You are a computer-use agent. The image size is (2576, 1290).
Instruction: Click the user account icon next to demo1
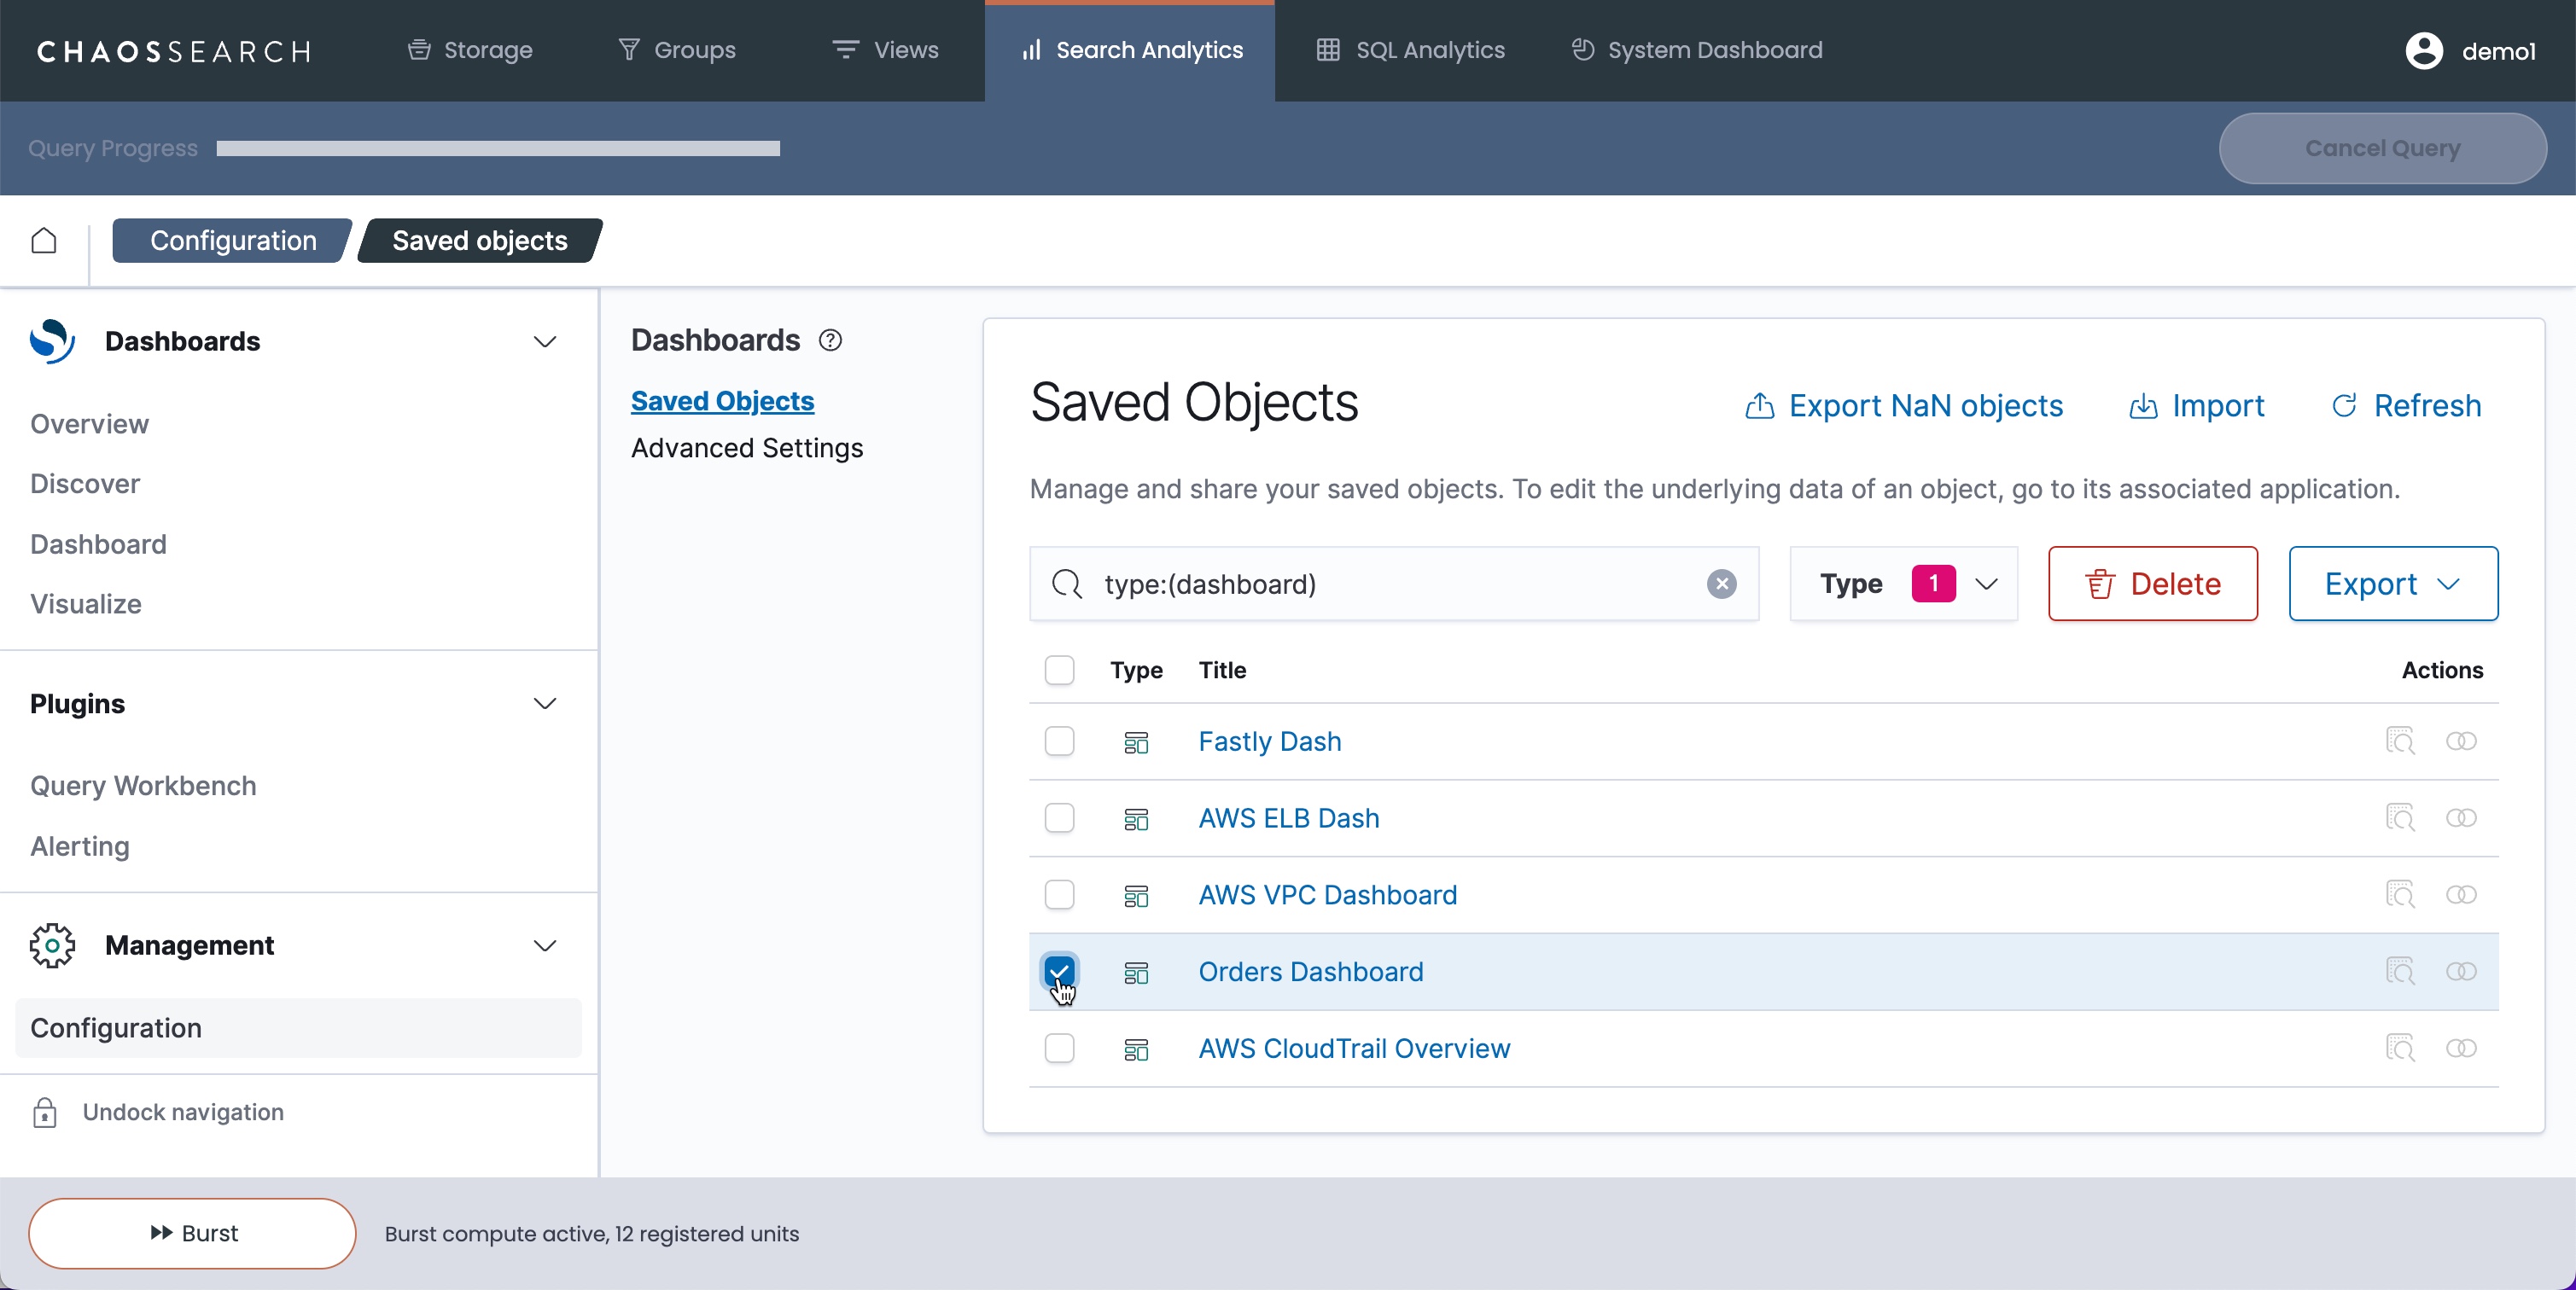2422,50
